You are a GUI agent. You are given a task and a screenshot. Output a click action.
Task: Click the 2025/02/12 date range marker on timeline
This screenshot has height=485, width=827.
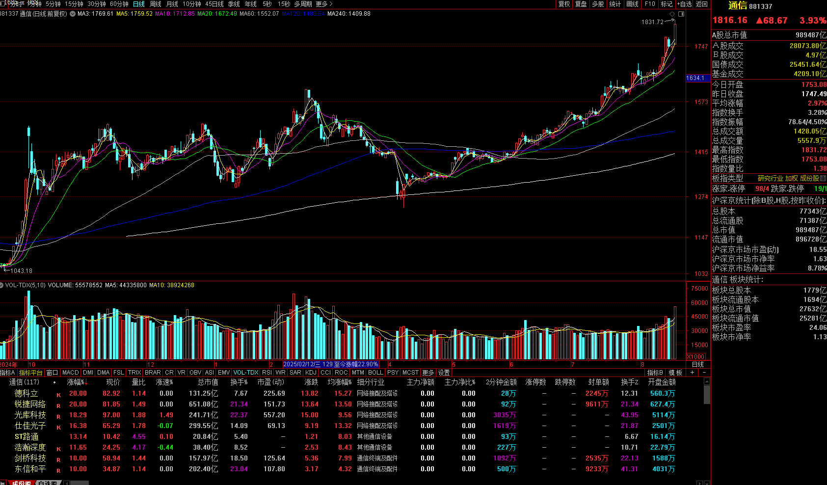coord(331,364)
